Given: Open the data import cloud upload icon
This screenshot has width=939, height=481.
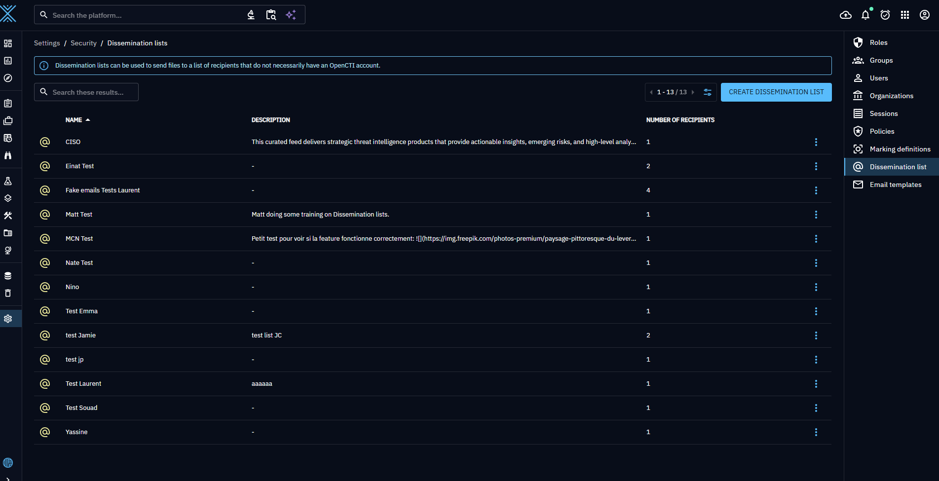Looking at the screenshot, I should coord(845,15).
